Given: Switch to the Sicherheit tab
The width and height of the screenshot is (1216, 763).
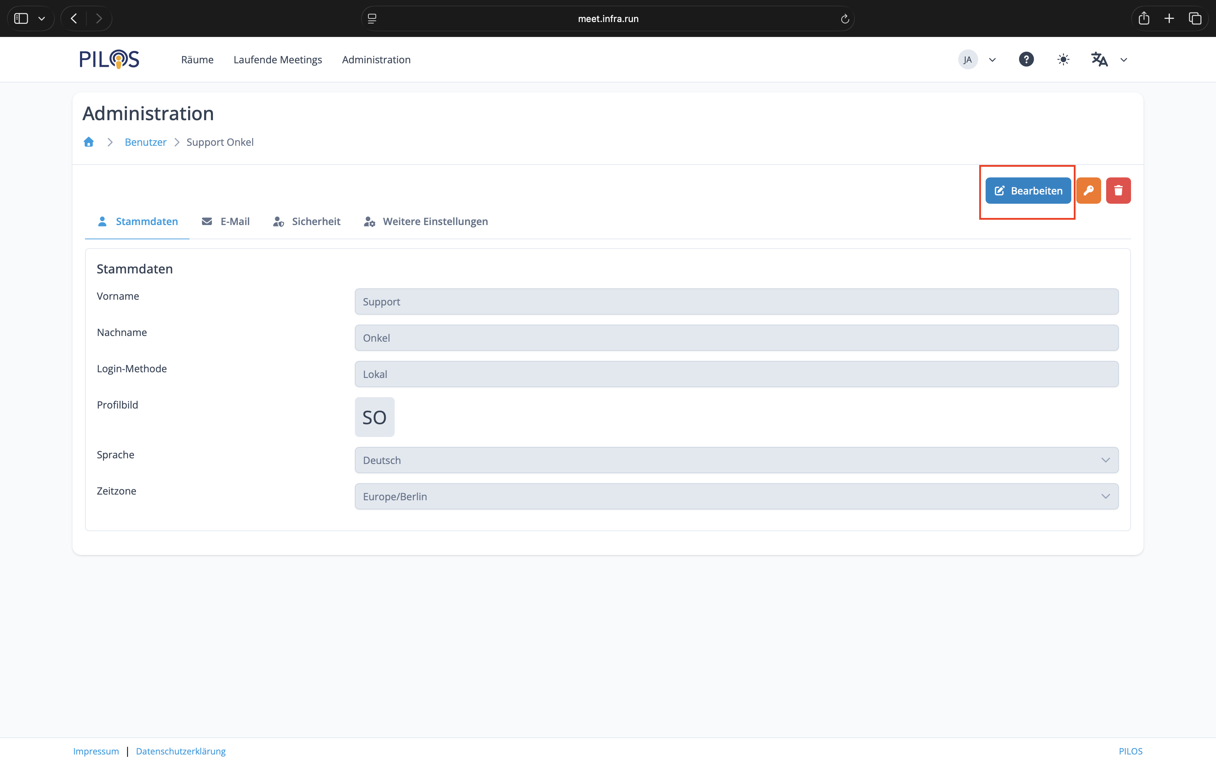Looking at the screenshot, I should click(307, 222).
